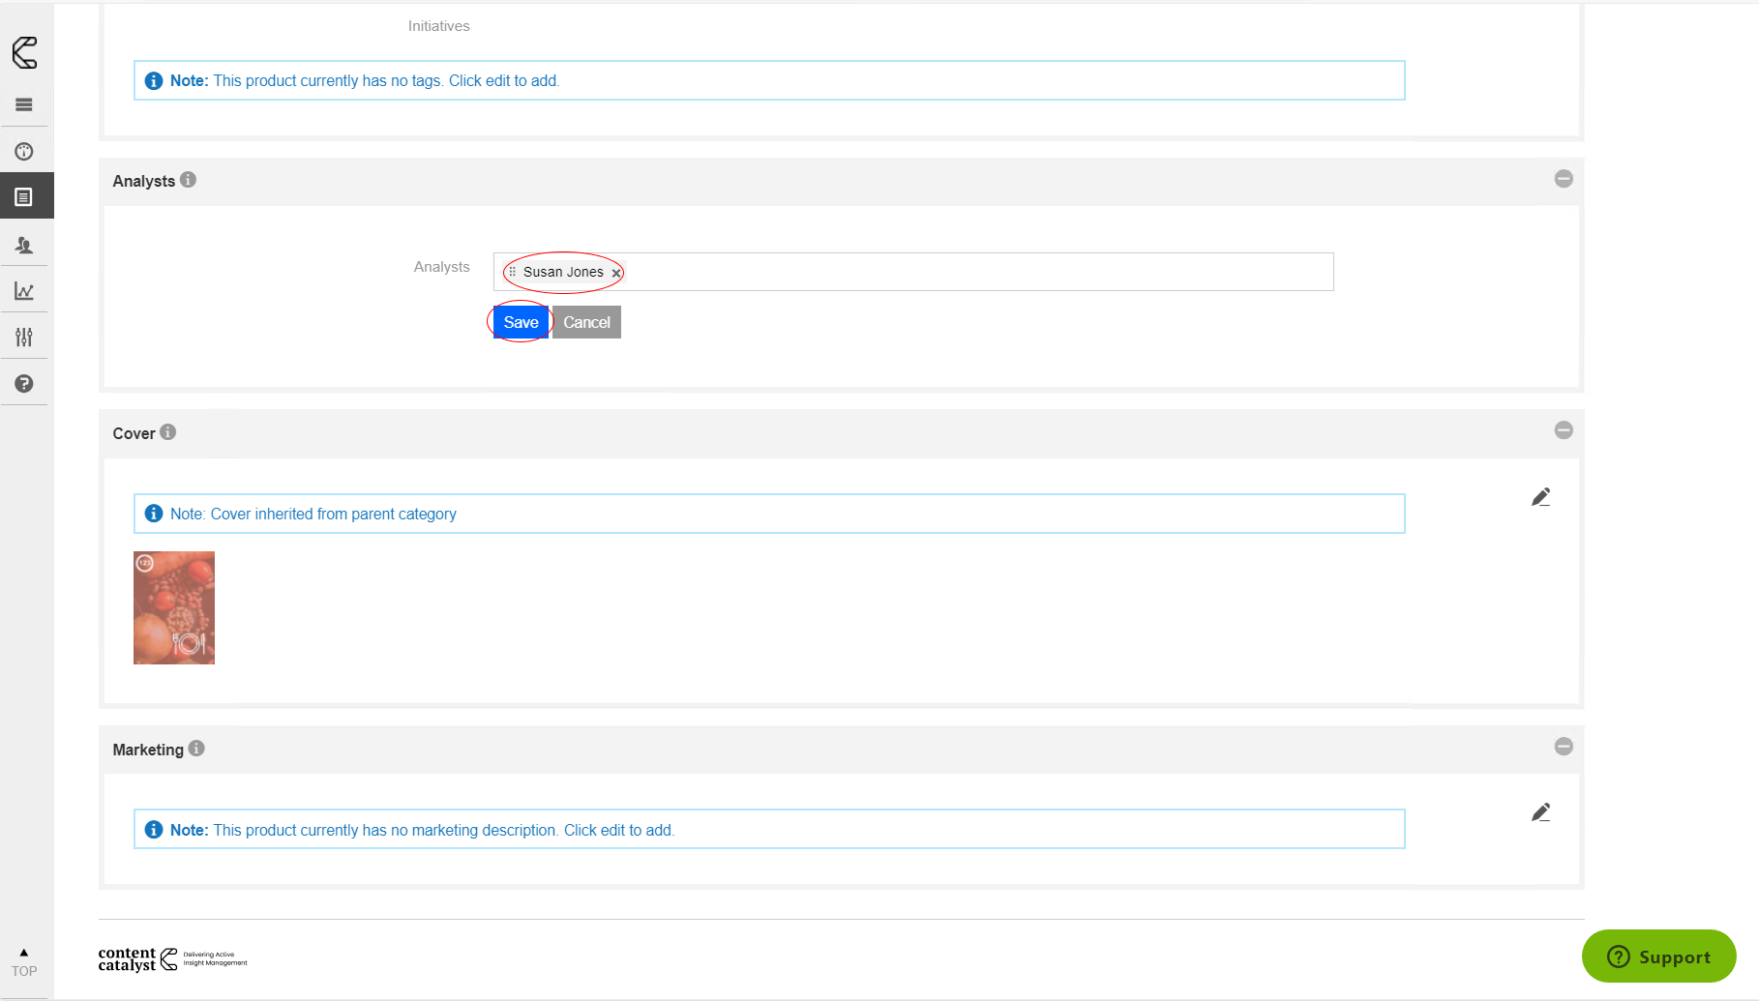Viewport: 1759px width, 1001px height.
Task: Jump to TOP of the page
Action: (x=24, y=963)
